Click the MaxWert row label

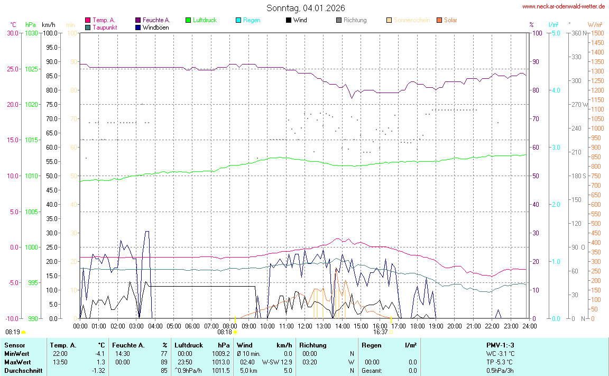pos(17,362)
